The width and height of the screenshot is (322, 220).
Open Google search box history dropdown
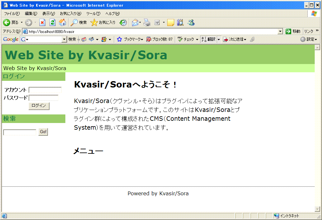tap(64, 39)
